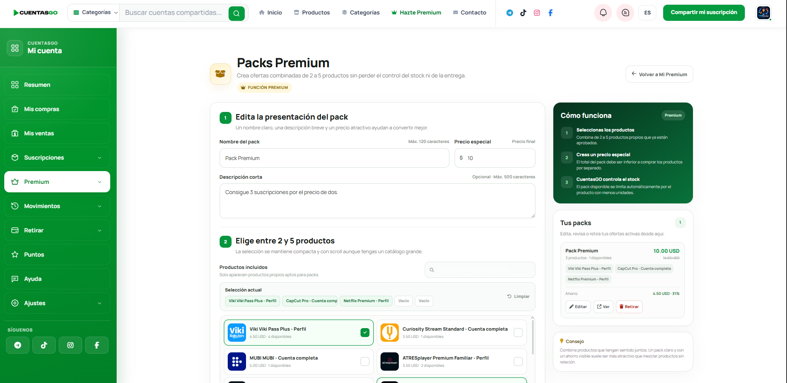Expand Movimientos in the sidebar
Viewport: 787px width, 383px height.
[x=57, y=206]
